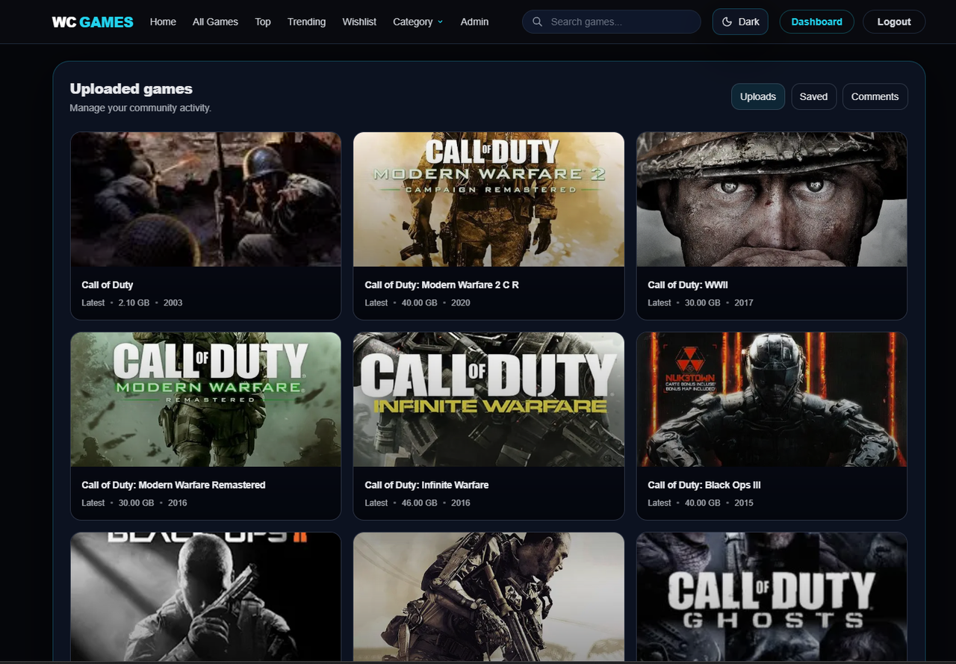Toggle the Dark theme button

coord(740,22)
